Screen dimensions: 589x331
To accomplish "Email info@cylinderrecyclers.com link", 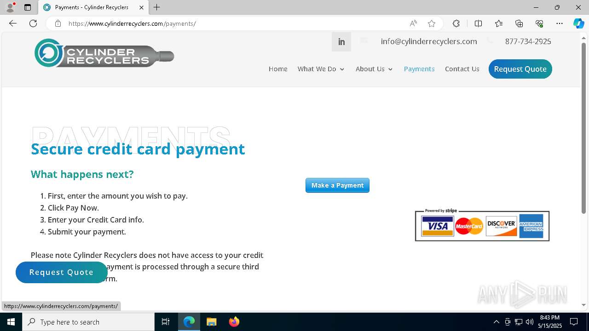I will (x=429, y=41).
